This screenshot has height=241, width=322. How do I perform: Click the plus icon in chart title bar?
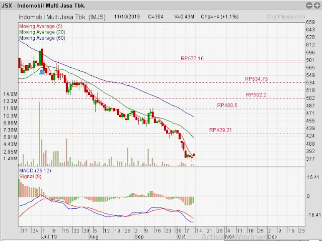coord(317,6)
